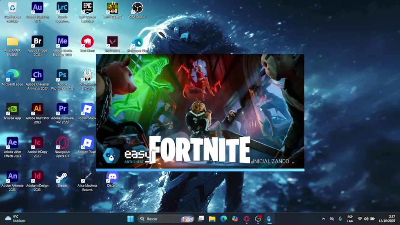Open Roblox Studio desktop shortcut

[x=87, y=112]
